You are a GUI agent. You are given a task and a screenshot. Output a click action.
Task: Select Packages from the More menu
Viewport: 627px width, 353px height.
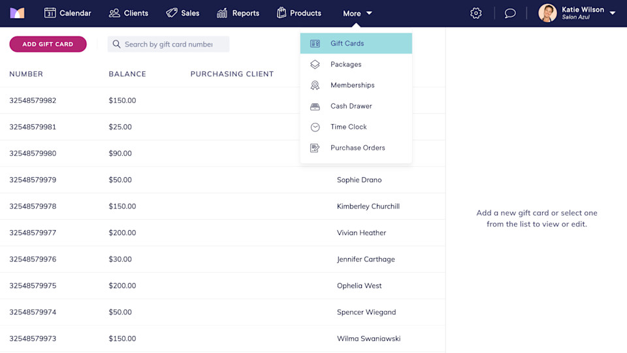356,64
